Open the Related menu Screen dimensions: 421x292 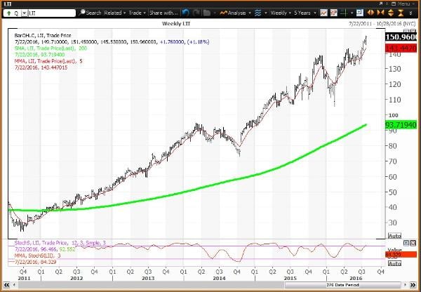pos(115,13)
